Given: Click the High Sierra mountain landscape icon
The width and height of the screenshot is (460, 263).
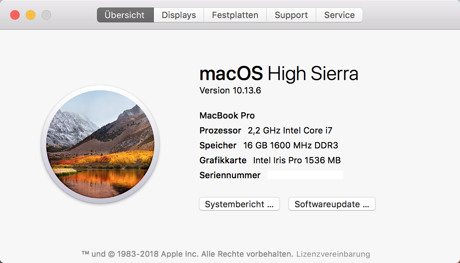Looking at the screenshot, I should pos(100,144).
